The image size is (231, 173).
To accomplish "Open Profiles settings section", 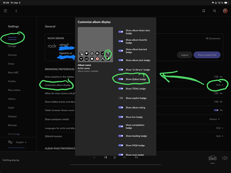I will (x=12, y=81).
